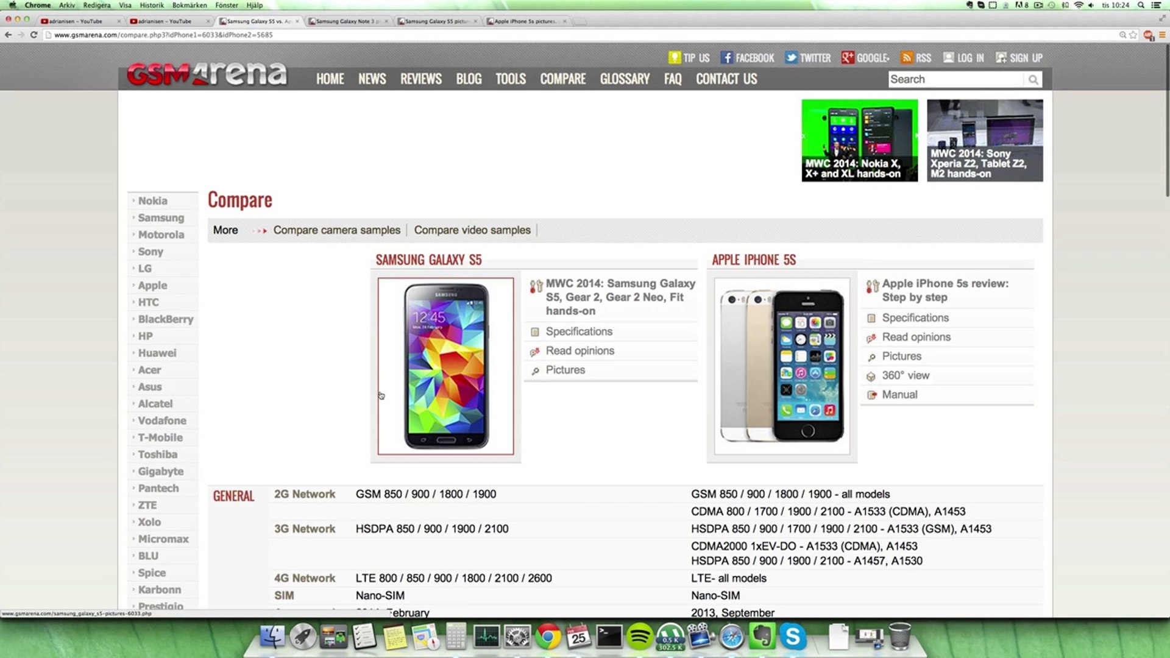Click the GSMArena search field

tap(955, 80)
